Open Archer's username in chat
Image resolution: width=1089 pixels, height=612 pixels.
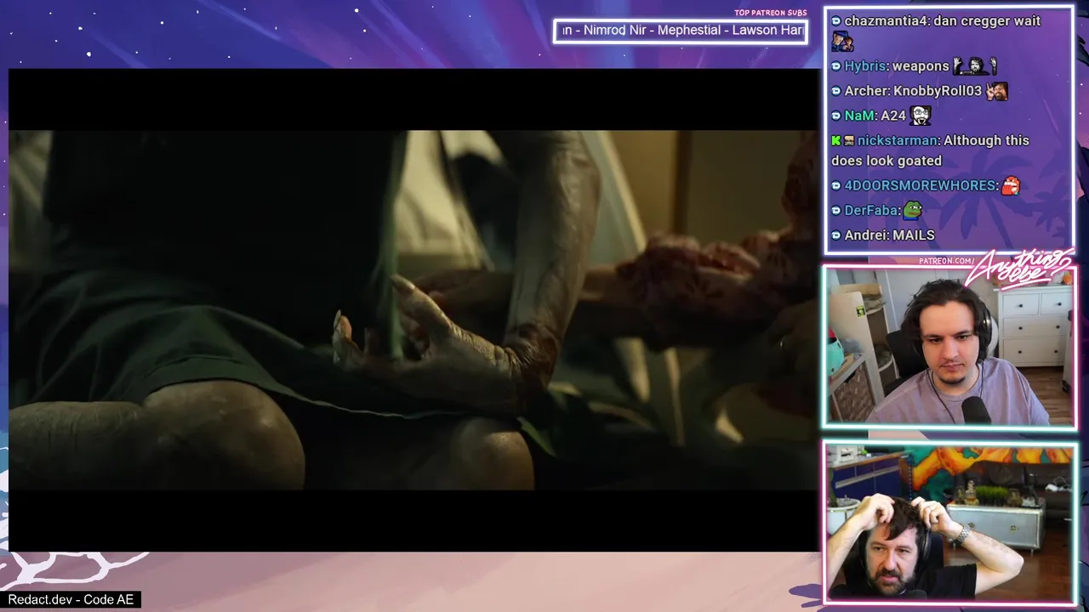coord(866,91)
